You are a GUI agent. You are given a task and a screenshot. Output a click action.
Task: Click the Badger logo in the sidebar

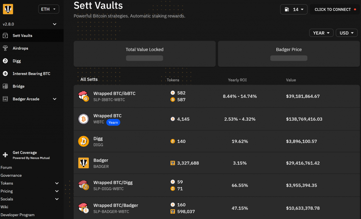pyautogui.click(x=8, y=9)
